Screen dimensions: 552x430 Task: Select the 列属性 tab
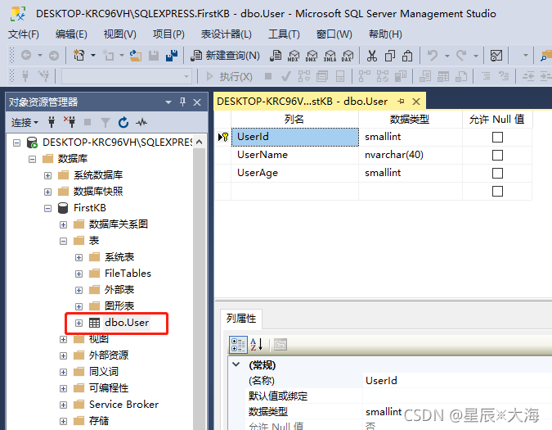click(x=241, y=319)
